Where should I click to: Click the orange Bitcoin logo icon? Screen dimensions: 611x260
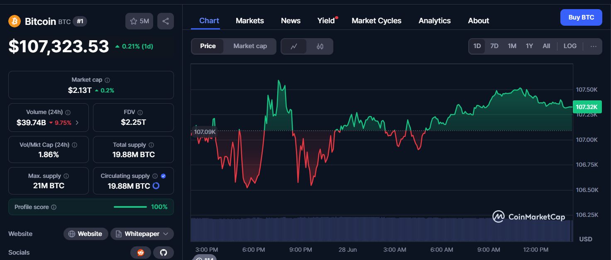tap(15, 21)
